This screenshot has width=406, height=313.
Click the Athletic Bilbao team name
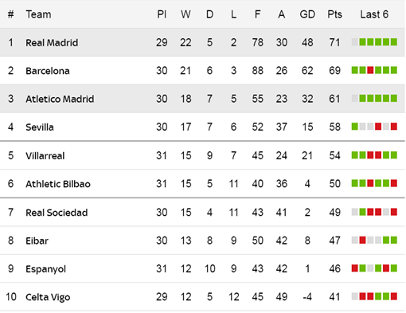[x=58, y=184]
